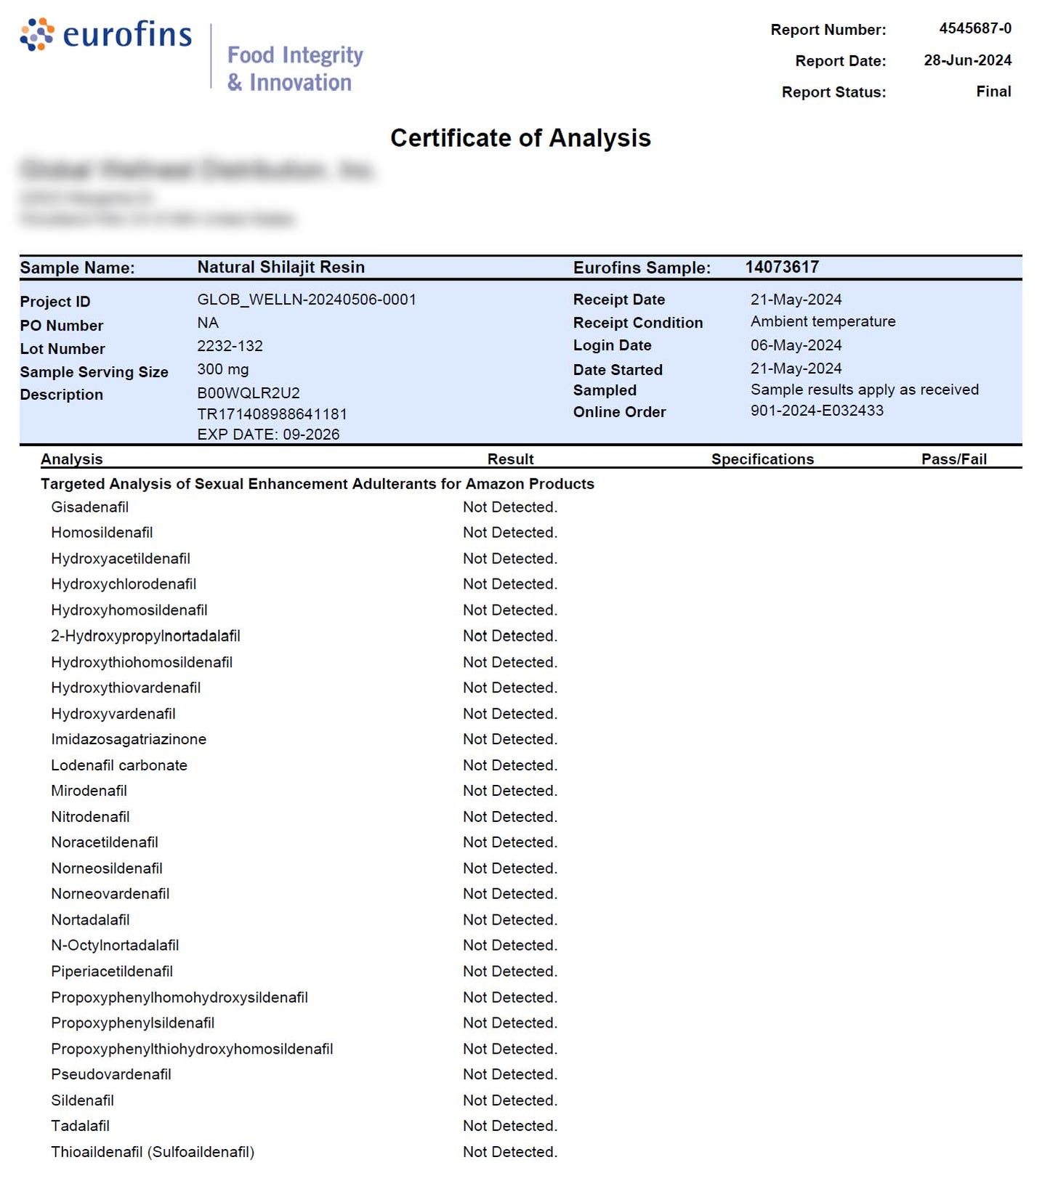Select the Hydroxyhomosildenafil entry
Image resolution: width=1050 pixels, height=1181 pixels.
[x=129, y=610]
